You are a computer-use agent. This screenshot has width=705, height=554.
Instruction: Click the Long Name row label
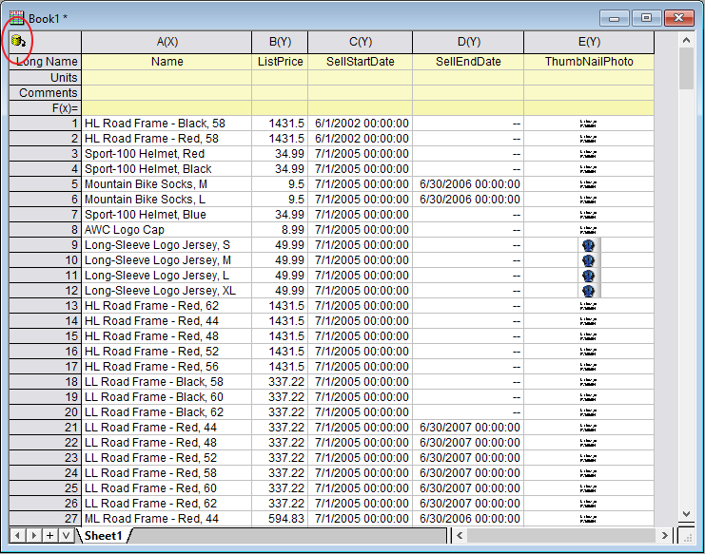[45, 62]
